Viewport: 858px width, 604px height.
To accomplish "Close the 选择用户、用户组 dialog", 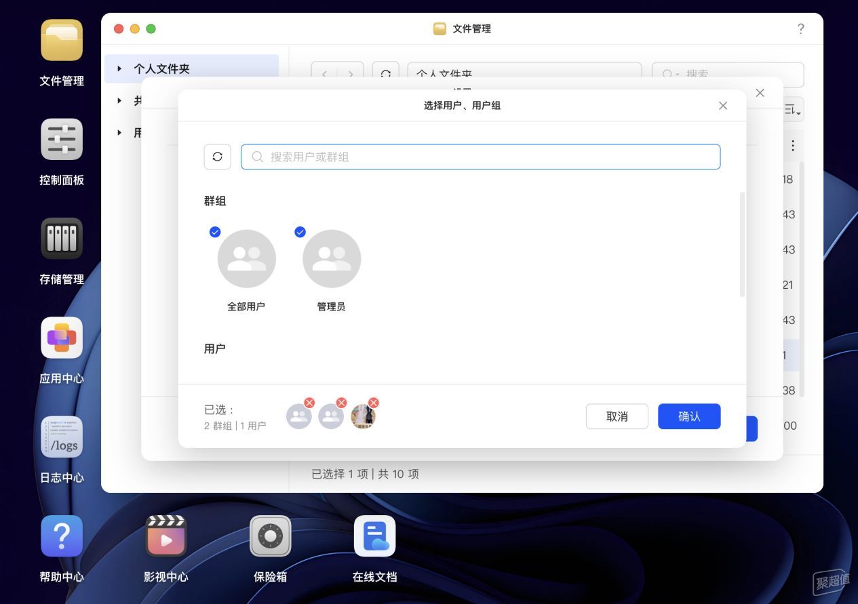I will coord(723,106).
